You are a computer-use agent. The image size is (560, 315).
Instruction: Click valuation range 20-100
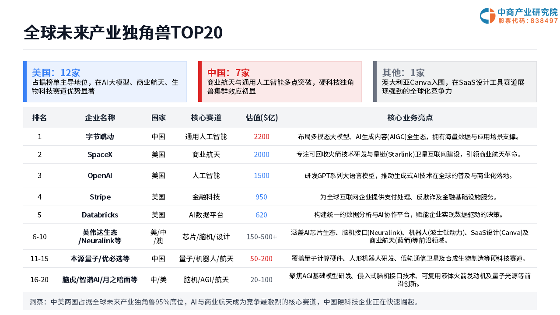262,280
